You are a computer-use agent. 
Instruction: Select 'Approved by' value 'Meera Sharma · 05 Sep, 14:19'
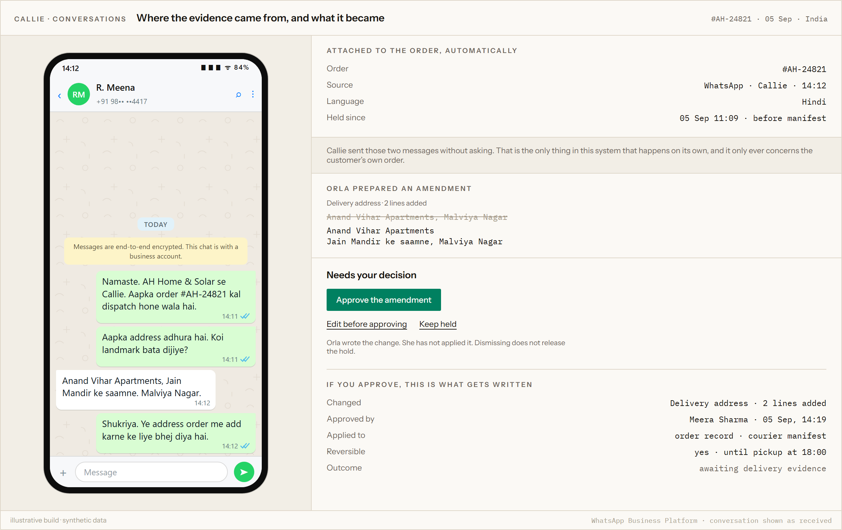[757, 420]
